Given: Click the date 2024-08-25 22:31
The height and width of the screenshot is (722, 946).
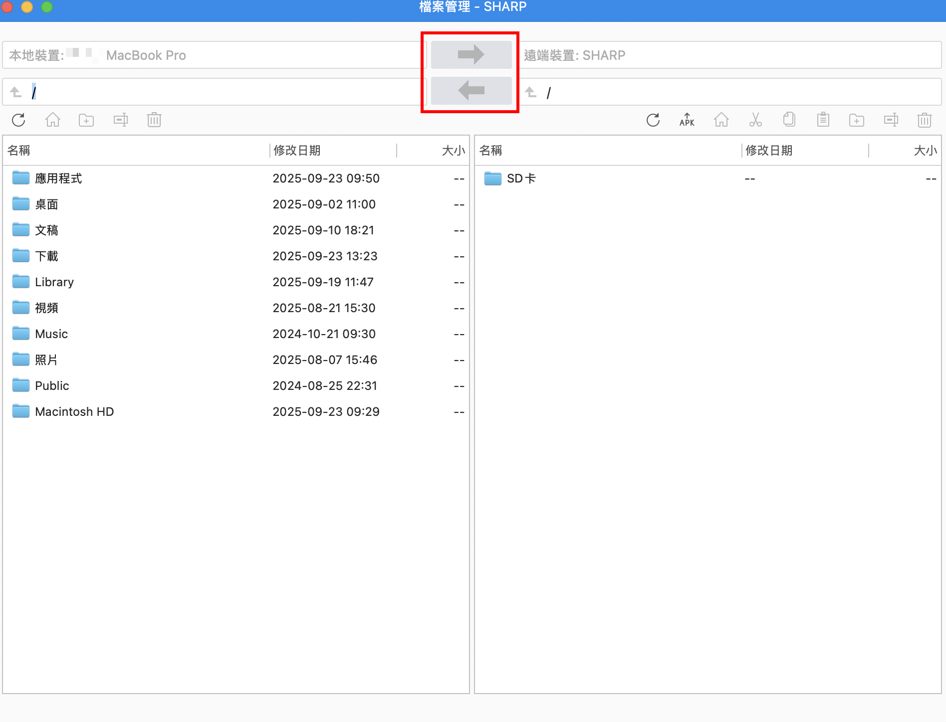Looking at the screenshot, I should (x=325, y=386).
